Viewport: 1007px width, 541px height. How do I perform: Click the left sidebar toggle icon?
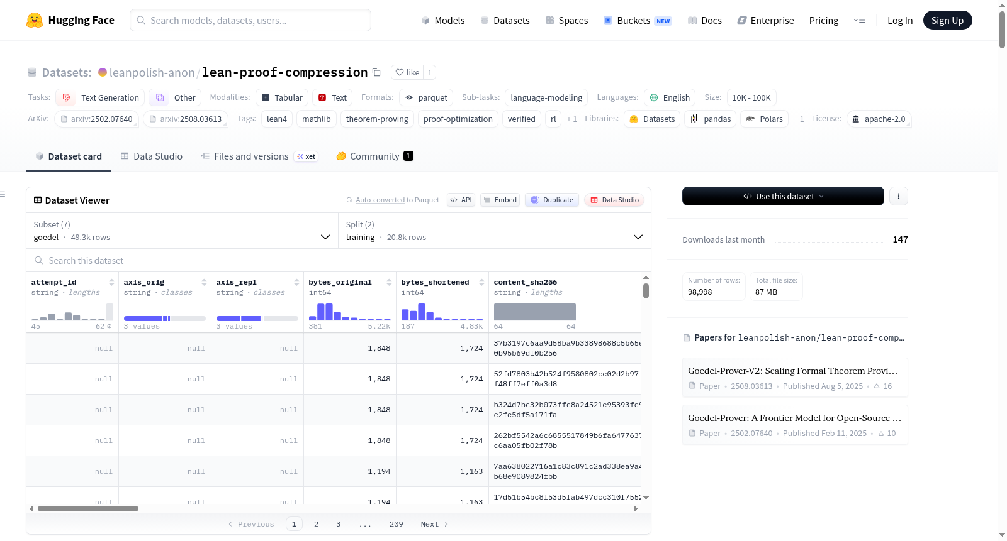click(3, 194)
